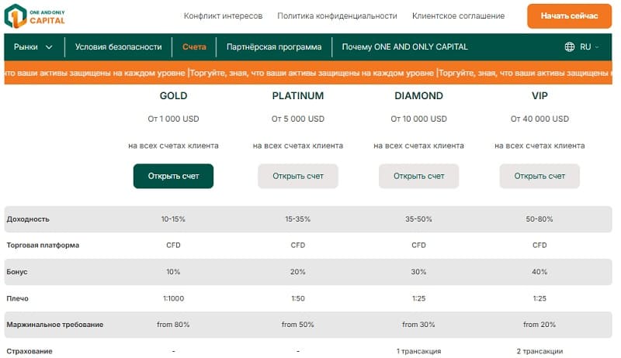Open a GOLD account

(173, 176)
